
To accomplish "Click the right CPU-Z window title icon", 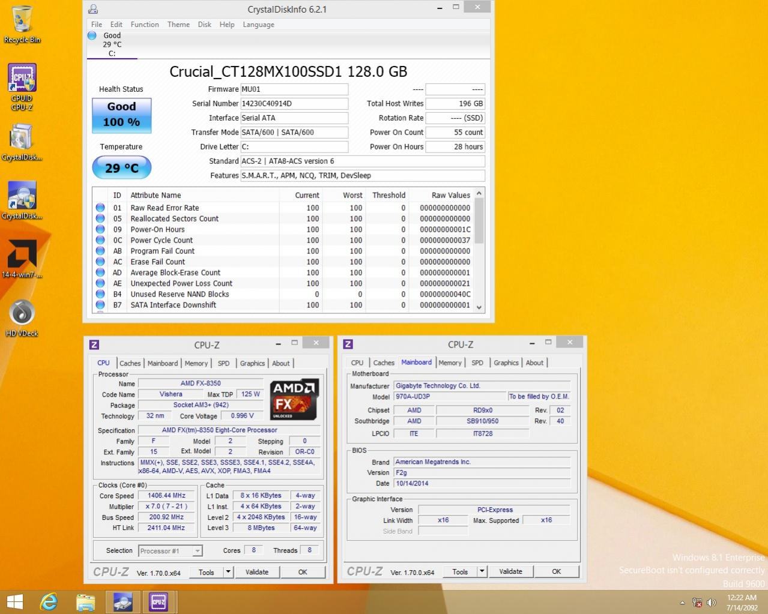I will pos(348,344).
